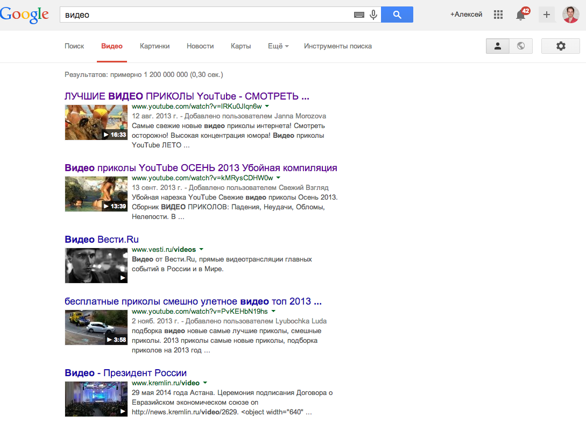Open the kremlin.ru video thumbnail
586x423 pixels.
(x=96, y=399)
